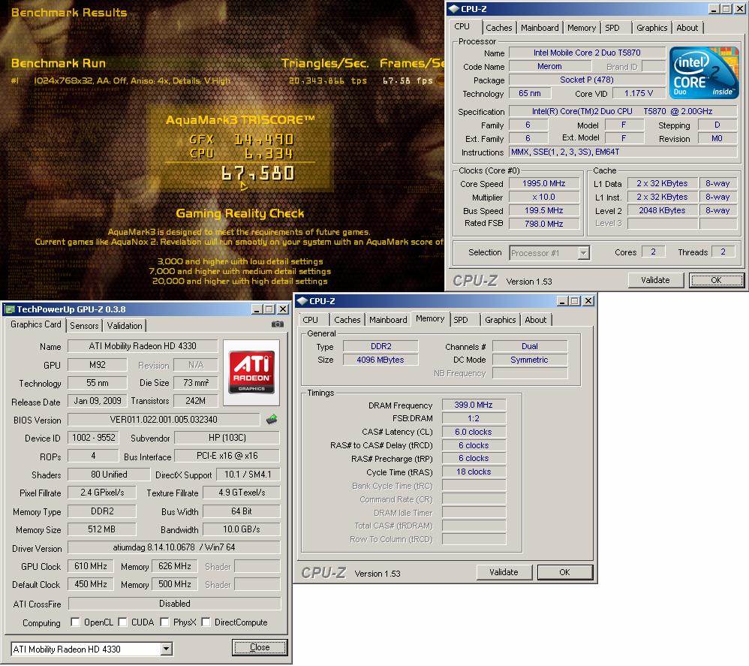Screen dimensions: 749x666
Task: Enable the CUDA checkbox
Action: (122, 622)
